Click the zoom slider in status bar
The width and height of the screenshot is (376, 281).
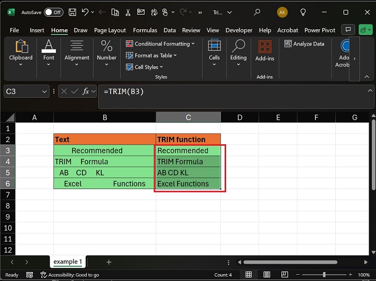pos(324,275)
